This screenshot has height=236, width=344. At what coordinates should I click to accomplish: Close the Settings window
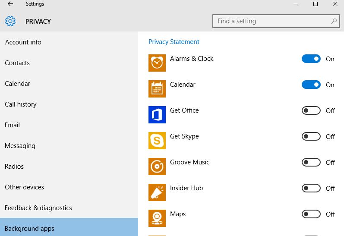[x=335, y=4]
